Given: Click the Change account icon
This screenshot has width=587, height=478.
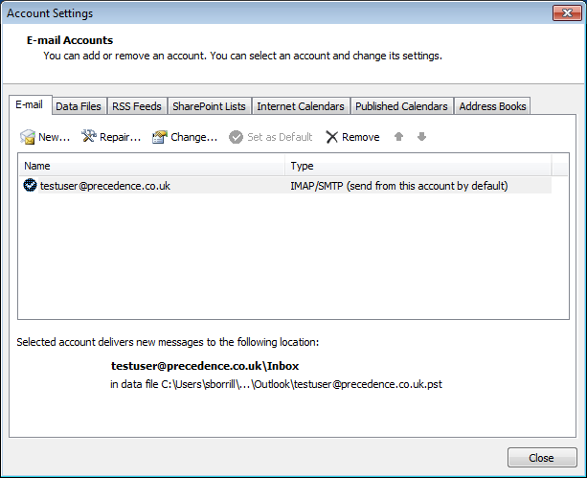Looking at the screenshot, I should [160, 137].
